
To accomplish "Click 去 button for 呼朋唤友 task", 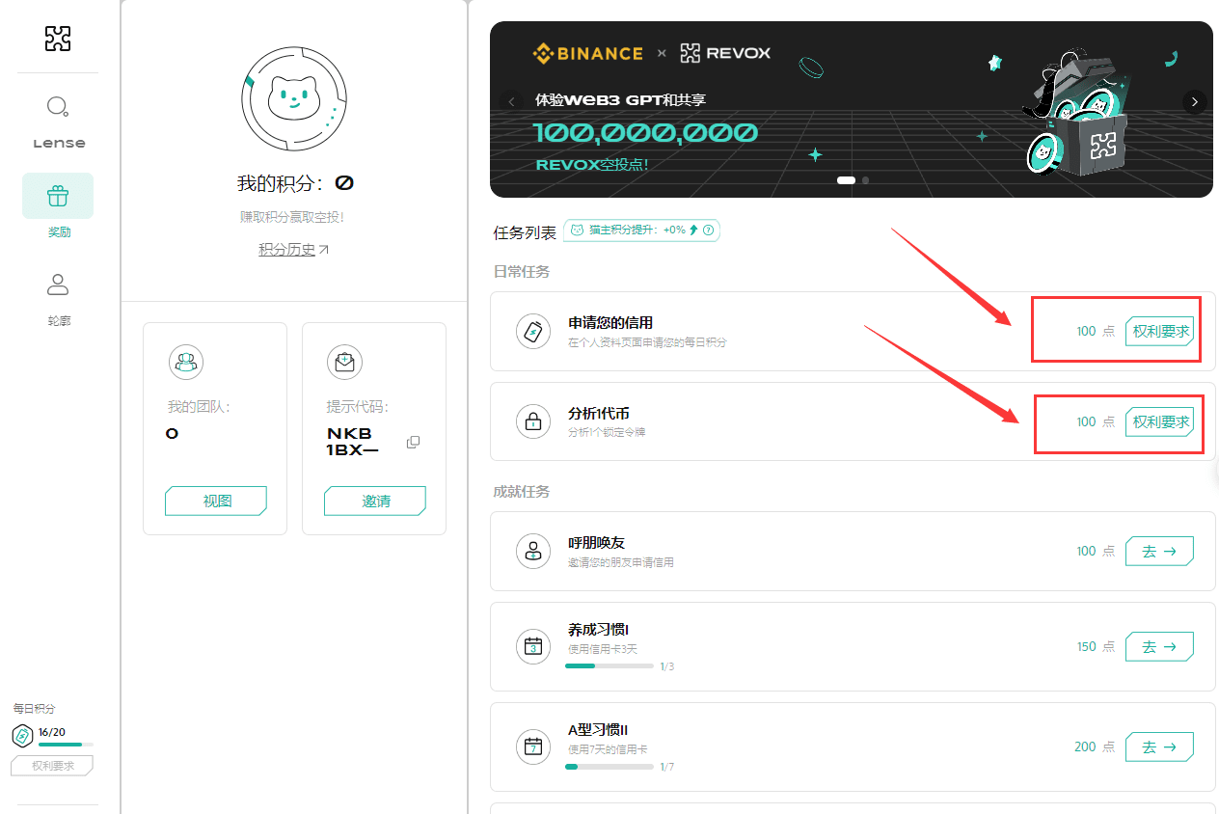I will click(1159, 551).
